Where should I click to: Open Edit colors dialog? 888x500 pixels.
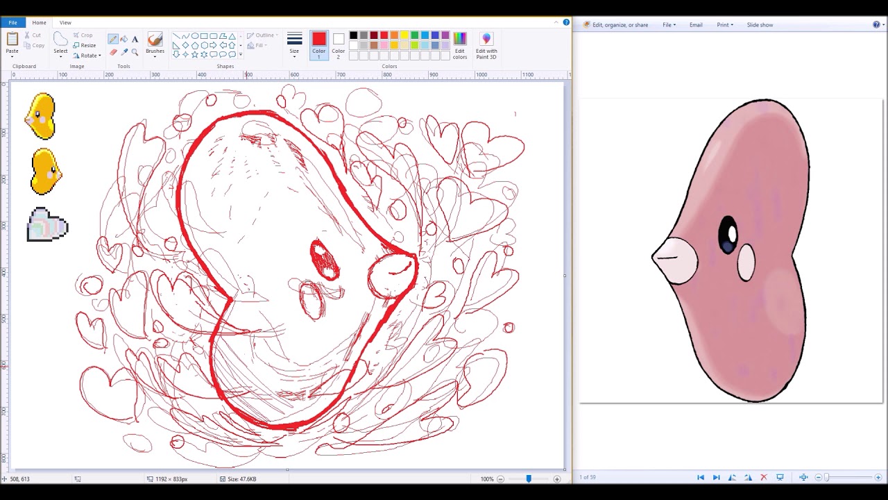point(460,46)
